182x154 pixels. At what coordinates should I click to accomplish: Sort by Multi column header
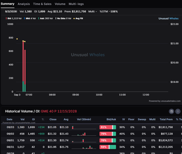(152, 119)
